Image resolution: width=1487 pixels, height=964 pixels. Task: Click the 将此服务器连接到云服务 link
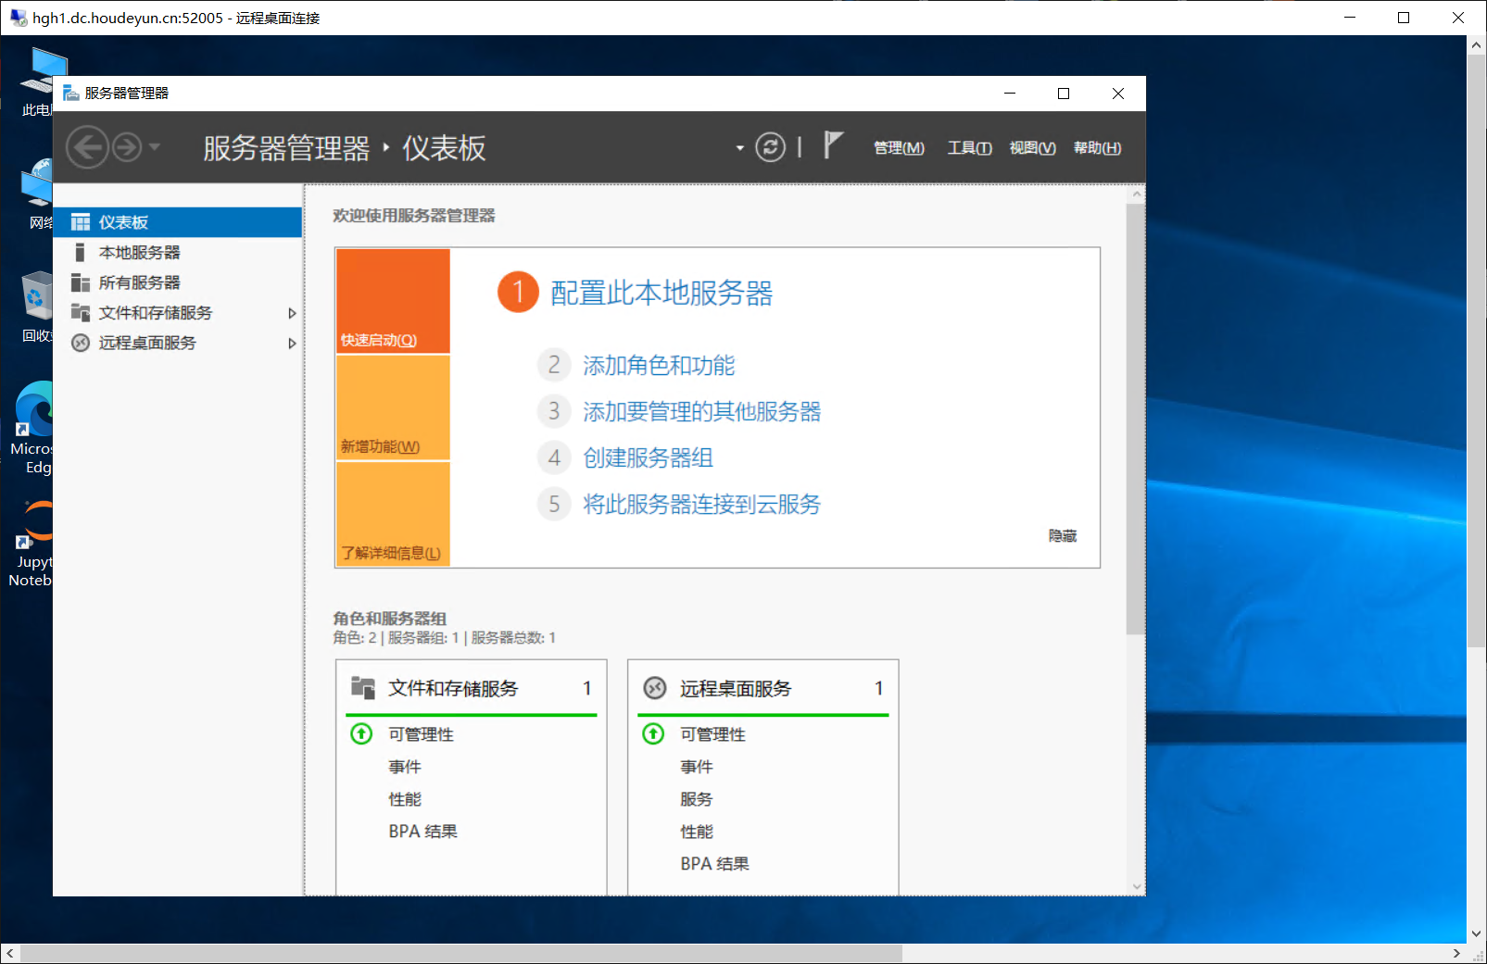[x=702, y=505]
